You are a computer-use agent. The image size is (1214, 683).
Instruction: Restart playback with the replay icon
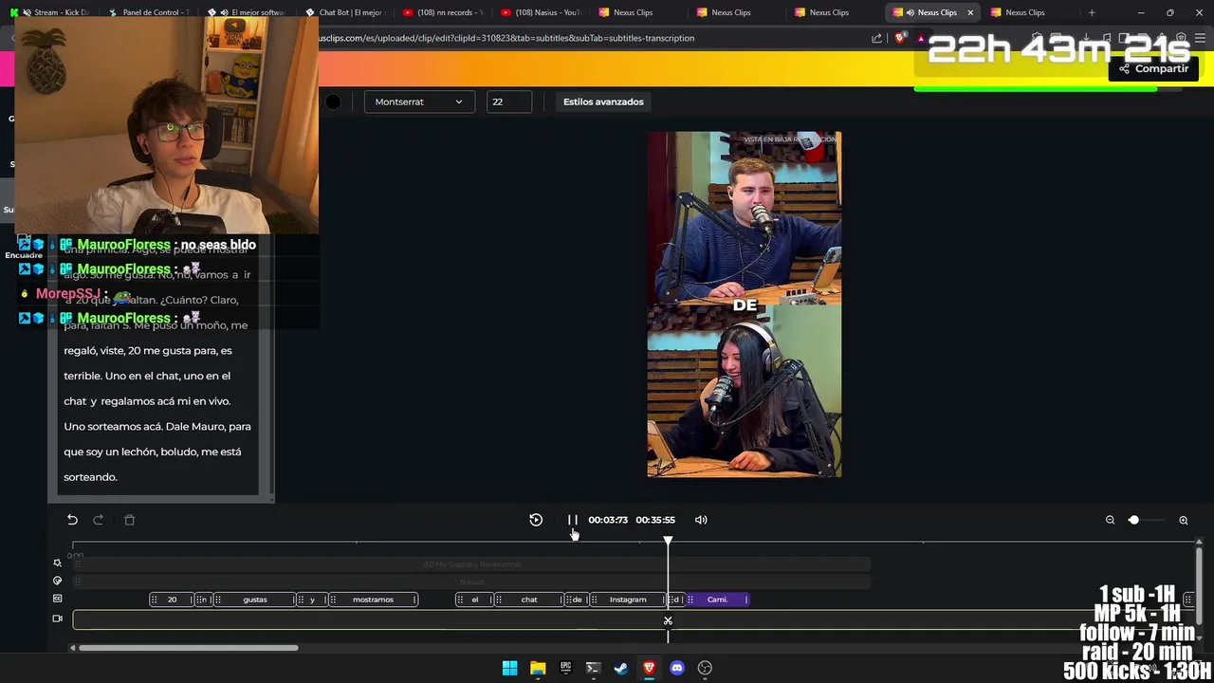point(536,520)
